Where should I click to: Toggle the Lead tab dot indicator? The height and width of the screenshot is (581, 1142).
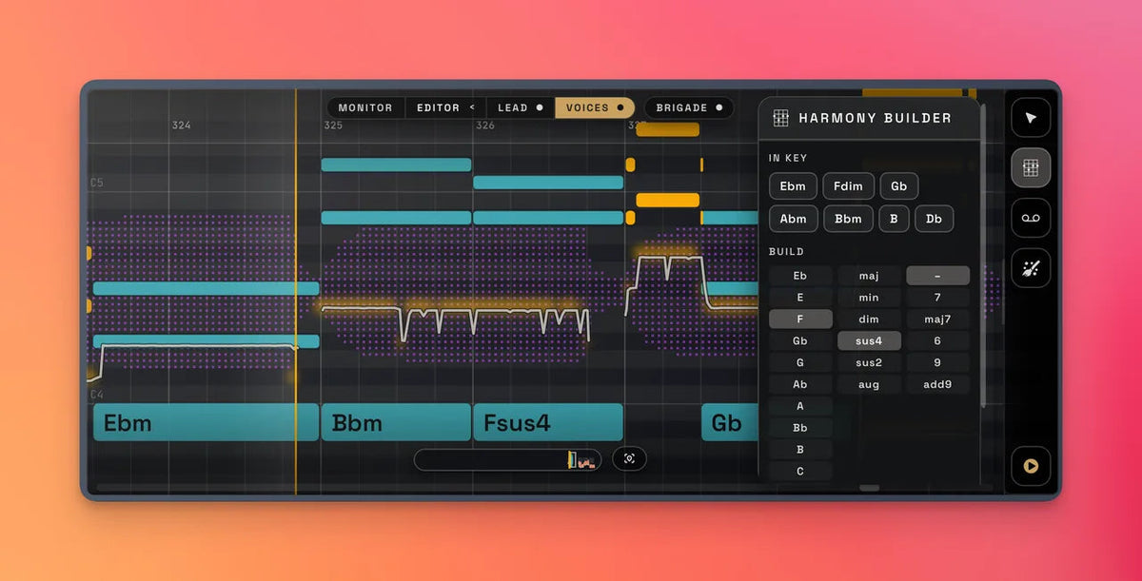540,107
